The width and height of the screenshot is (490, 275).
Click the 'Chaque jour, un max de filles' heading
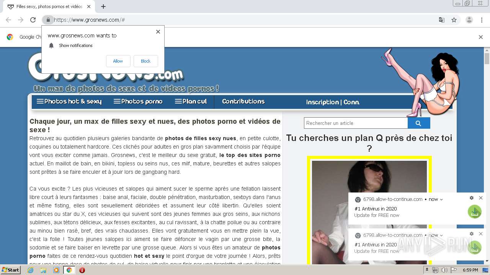[x=155, y=126]
